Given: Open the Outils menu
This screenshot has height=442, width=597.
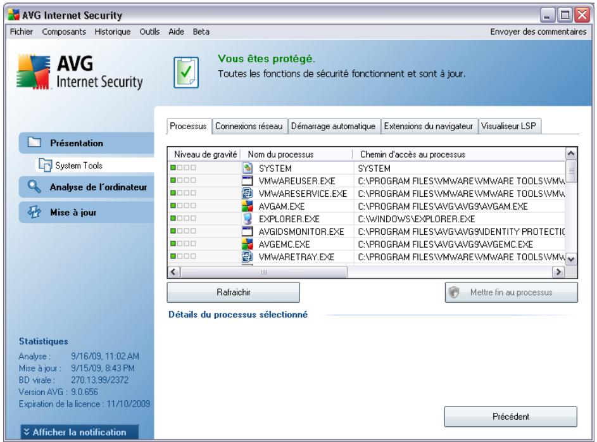Looking at the screenshot, I should point(149,32).
